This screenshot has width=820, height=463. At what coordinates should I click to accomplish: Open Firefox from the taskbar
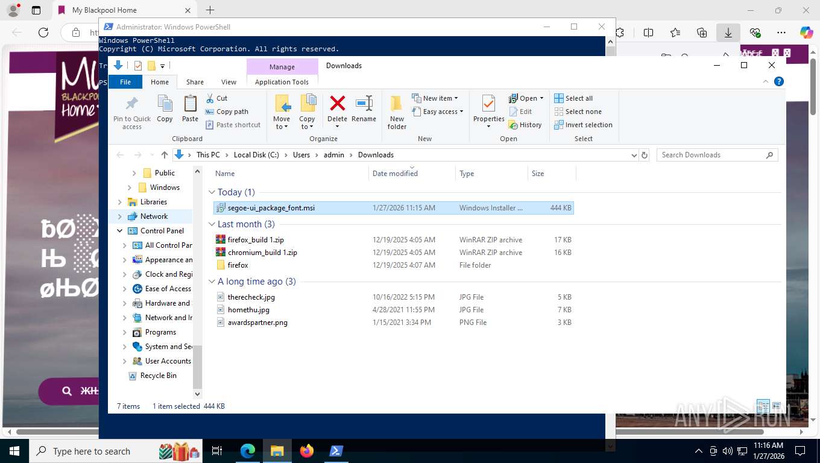(x=307, y=451)
